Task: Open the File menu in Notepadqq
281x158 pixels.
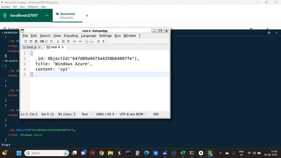Action: [x=25, y=36]
